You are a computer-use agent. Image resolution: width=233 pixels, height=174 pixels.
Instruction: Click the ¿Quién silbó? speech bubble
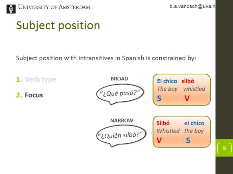click(x=121, y=136)
